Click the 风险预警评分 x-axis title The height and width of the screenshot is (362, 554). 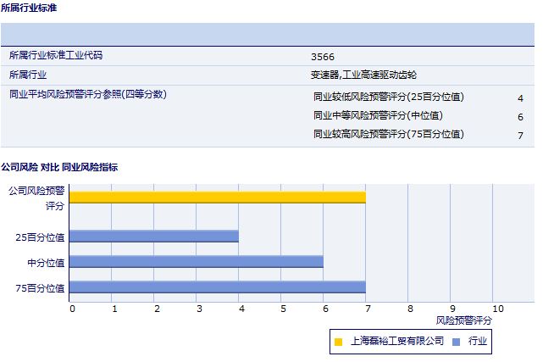point(463,320)
